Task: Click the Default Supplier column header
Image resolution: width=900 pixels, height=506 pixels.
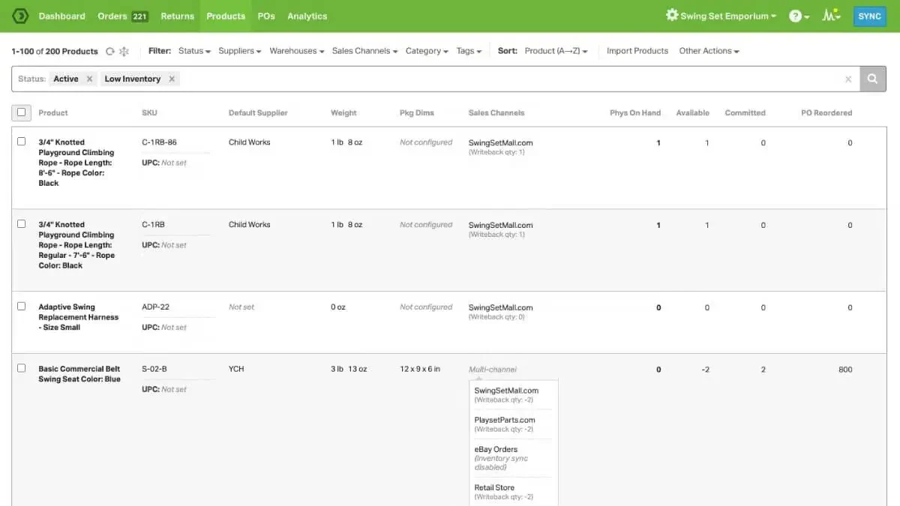Action: [258, 112]
